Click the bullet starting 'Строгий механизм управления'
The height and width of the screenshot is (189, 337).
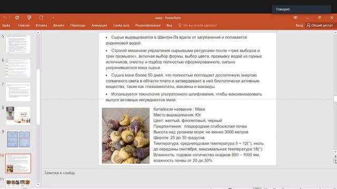[x=184, y=59]
